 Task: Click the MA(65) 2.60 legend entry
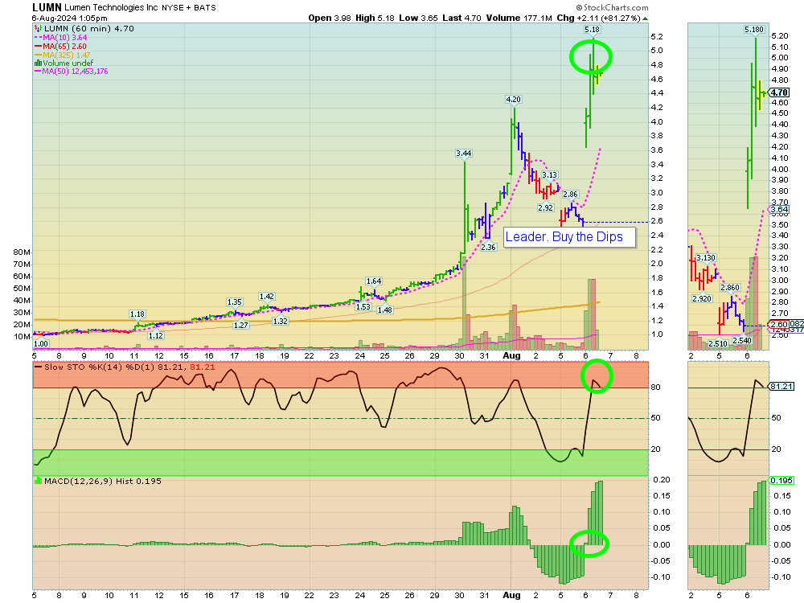coord(60,46)
